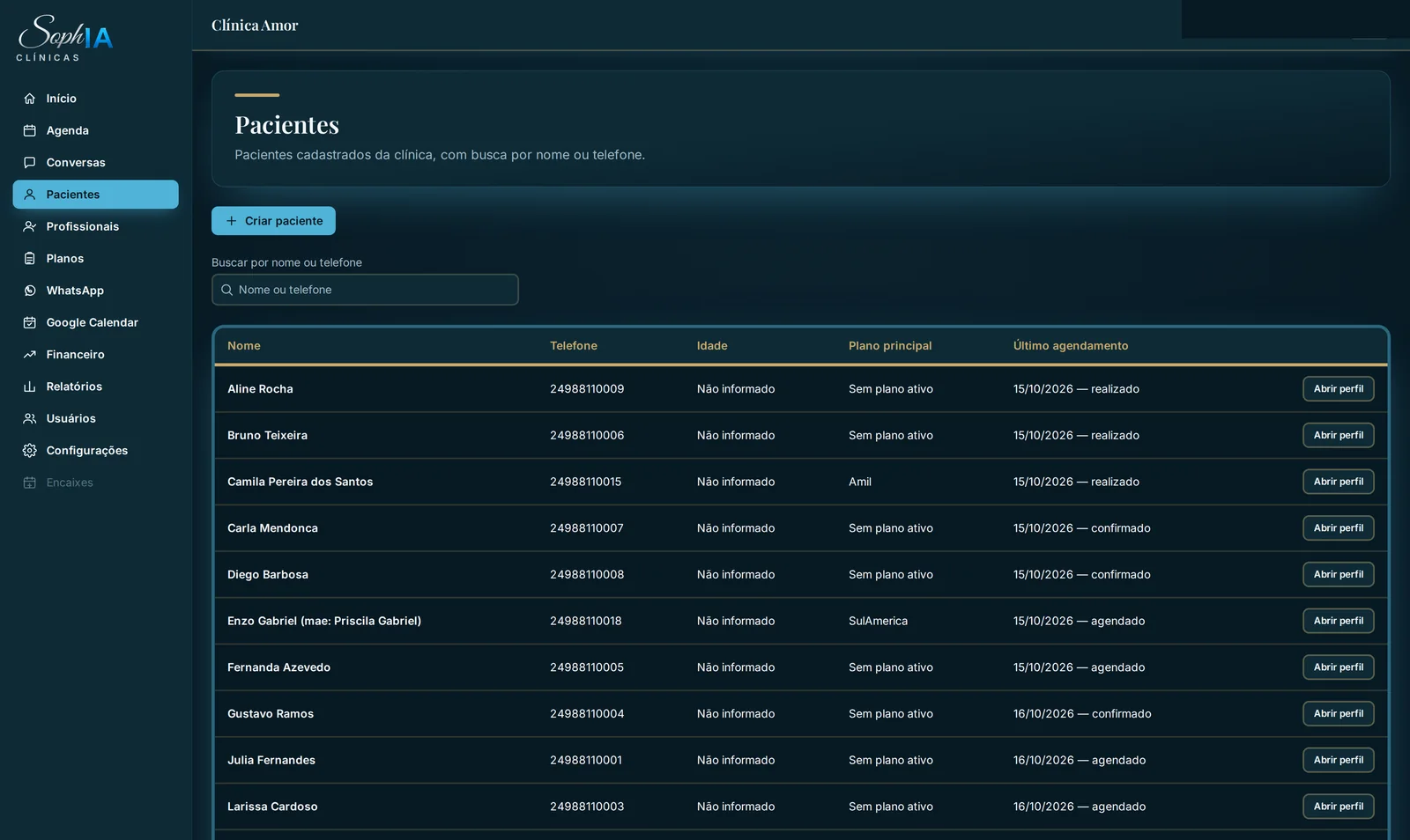Click the Usuários people icon
1410x840 pixels.
click(x=30, y=418)
